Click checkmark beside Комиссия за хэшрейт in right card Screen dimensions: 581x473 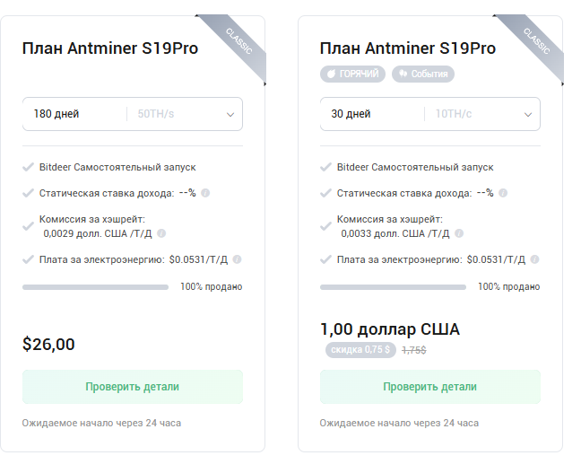(326, 219)
